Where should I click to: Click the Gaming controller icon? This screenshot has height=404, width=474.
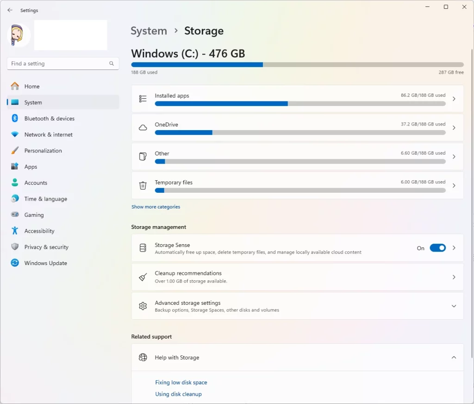15,214
